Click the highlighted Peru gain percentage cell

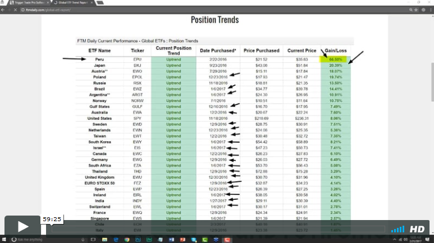click(x=335, y=59)
